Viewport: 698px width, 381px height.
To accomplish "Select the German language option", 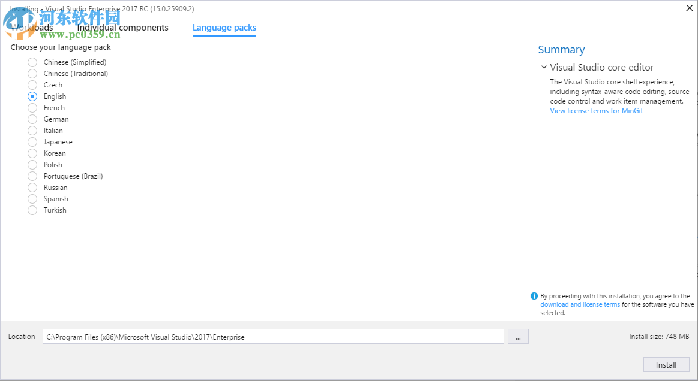I will click(x=32, y=119).
